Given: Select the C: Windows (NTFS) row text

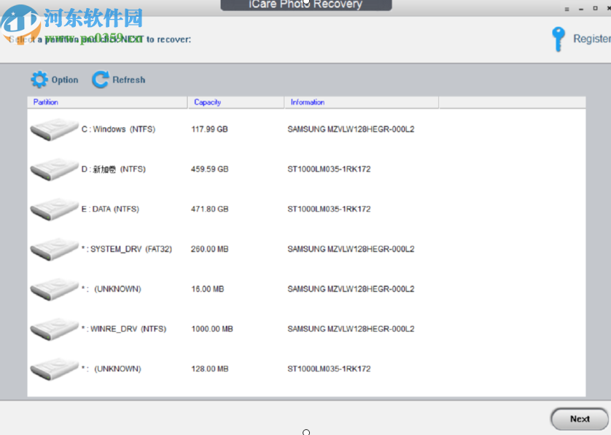Looking at the screenshot, I should pos(118,129).
